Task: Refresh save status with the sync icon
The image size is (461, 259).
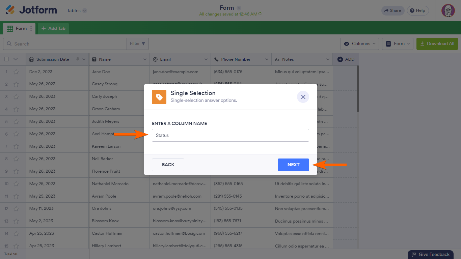Action: click(x=261, y=14)
